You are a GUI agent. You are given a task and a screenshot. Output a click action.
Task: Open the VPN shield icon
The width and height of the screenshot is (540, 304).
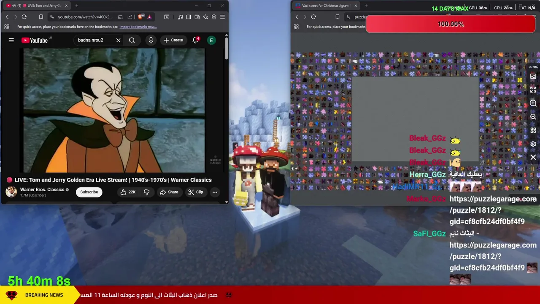click(214, 17)
